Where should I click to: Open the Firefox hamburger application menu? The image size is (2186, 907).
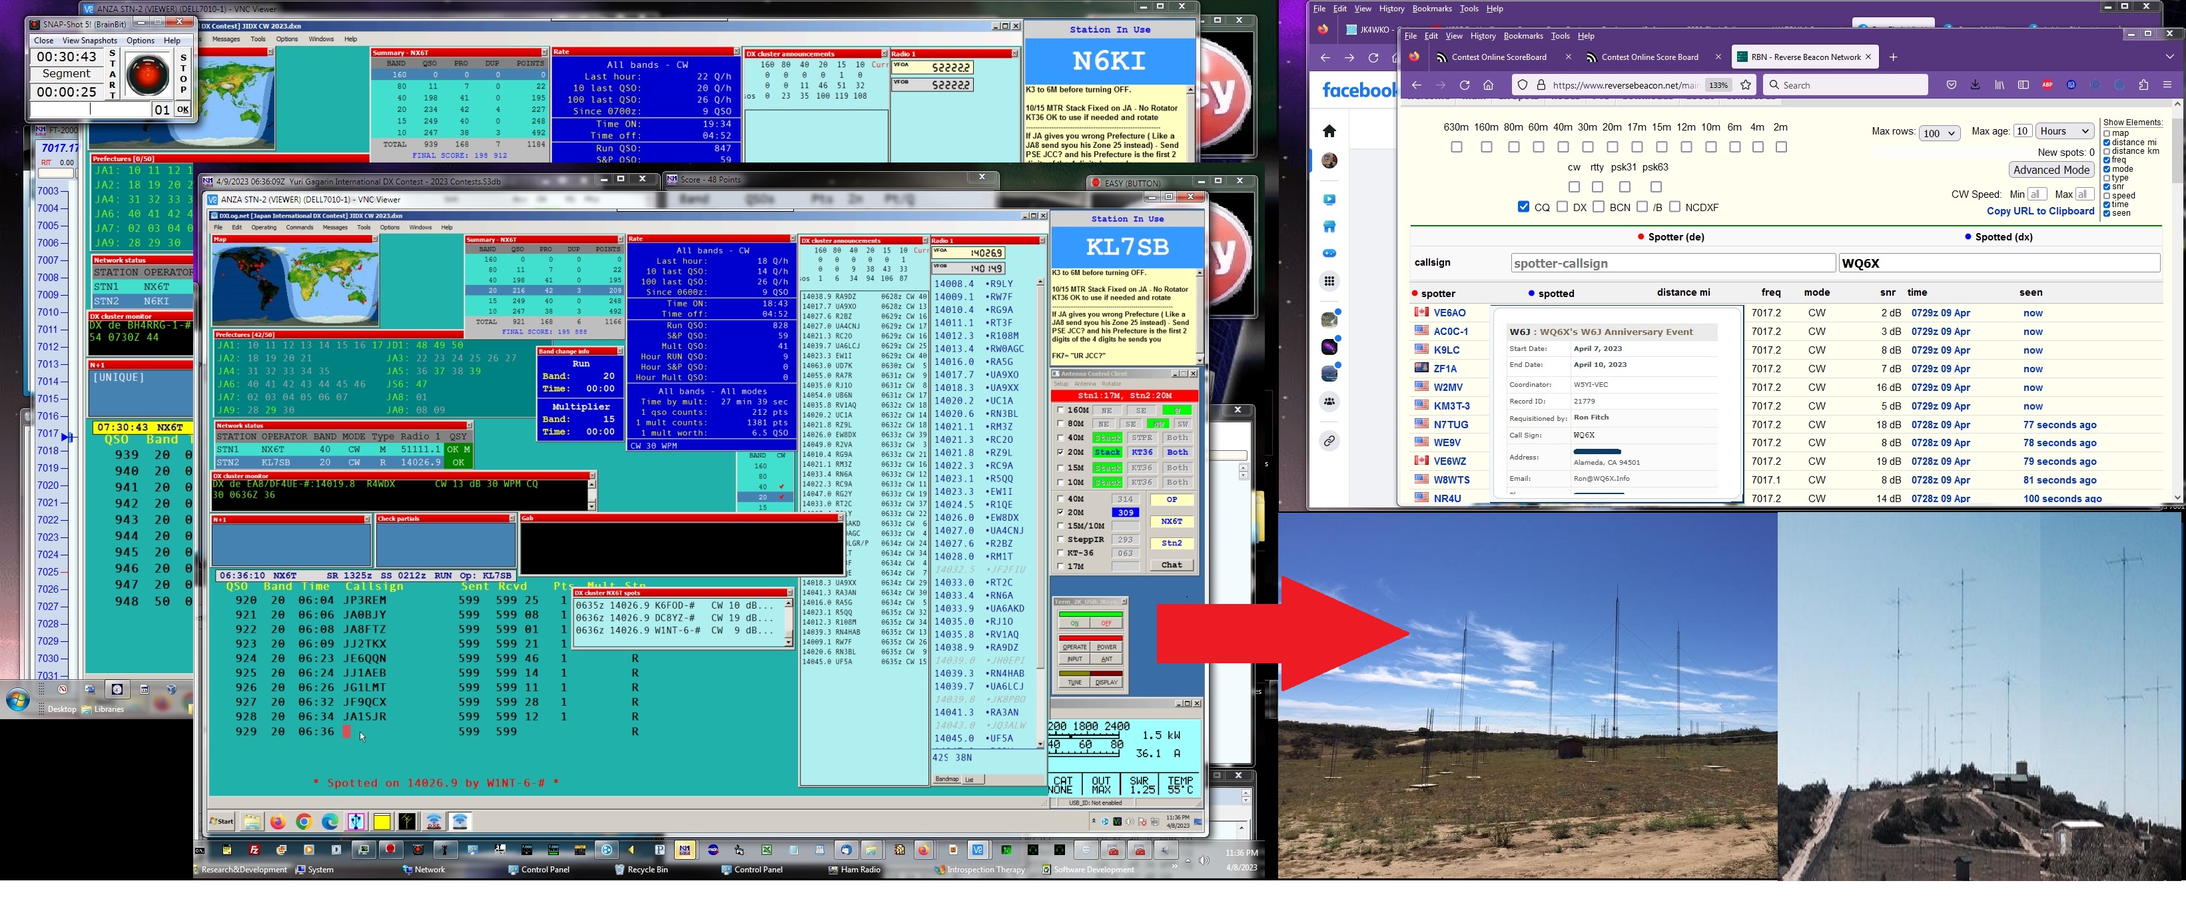[2167, 85]
